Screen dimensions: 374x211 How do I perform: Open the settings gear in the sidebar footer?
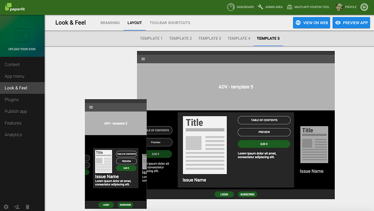(6, 207)
